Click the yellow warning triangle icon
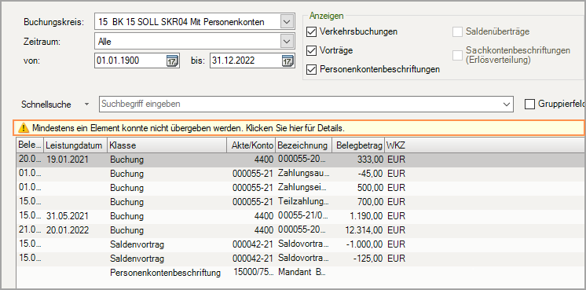Viewport: 586px width, 290px height. [x=24, y=128]
